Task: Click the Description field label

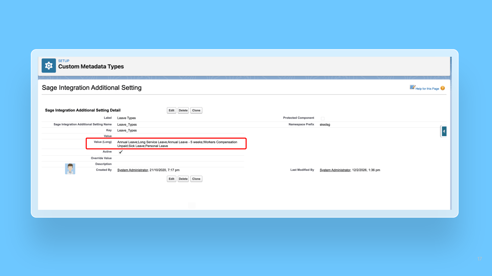Action: (x=104, y=164)
